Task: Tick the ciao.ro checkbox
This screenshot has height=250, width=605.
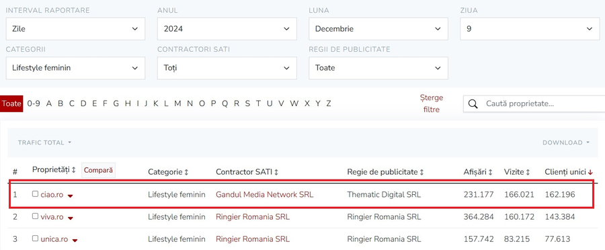Action: click(35, 194)
